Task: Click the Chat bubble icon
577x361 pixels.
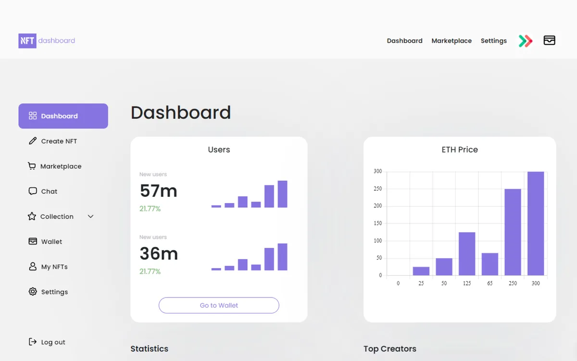Action: click(33, 191)
